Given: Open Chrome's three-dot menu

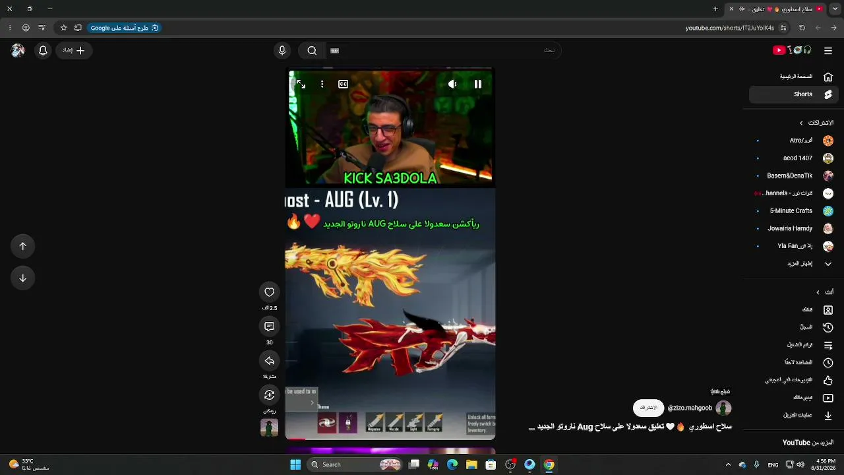Looking at the screenshot, I should tap(9, 28).
